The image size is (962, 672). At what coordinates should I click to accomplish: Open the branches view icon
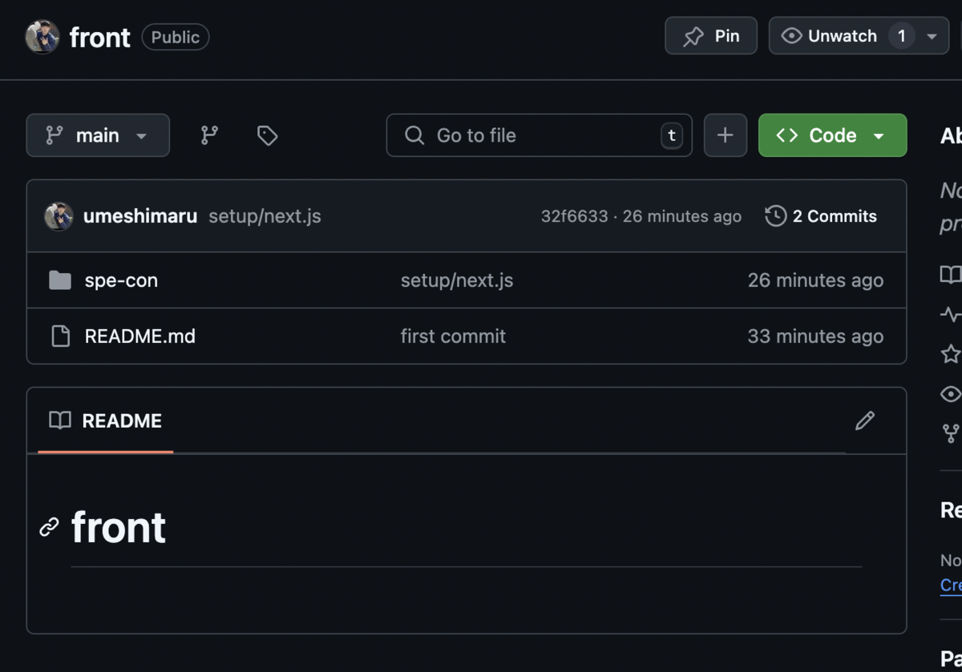pos(209,135)
